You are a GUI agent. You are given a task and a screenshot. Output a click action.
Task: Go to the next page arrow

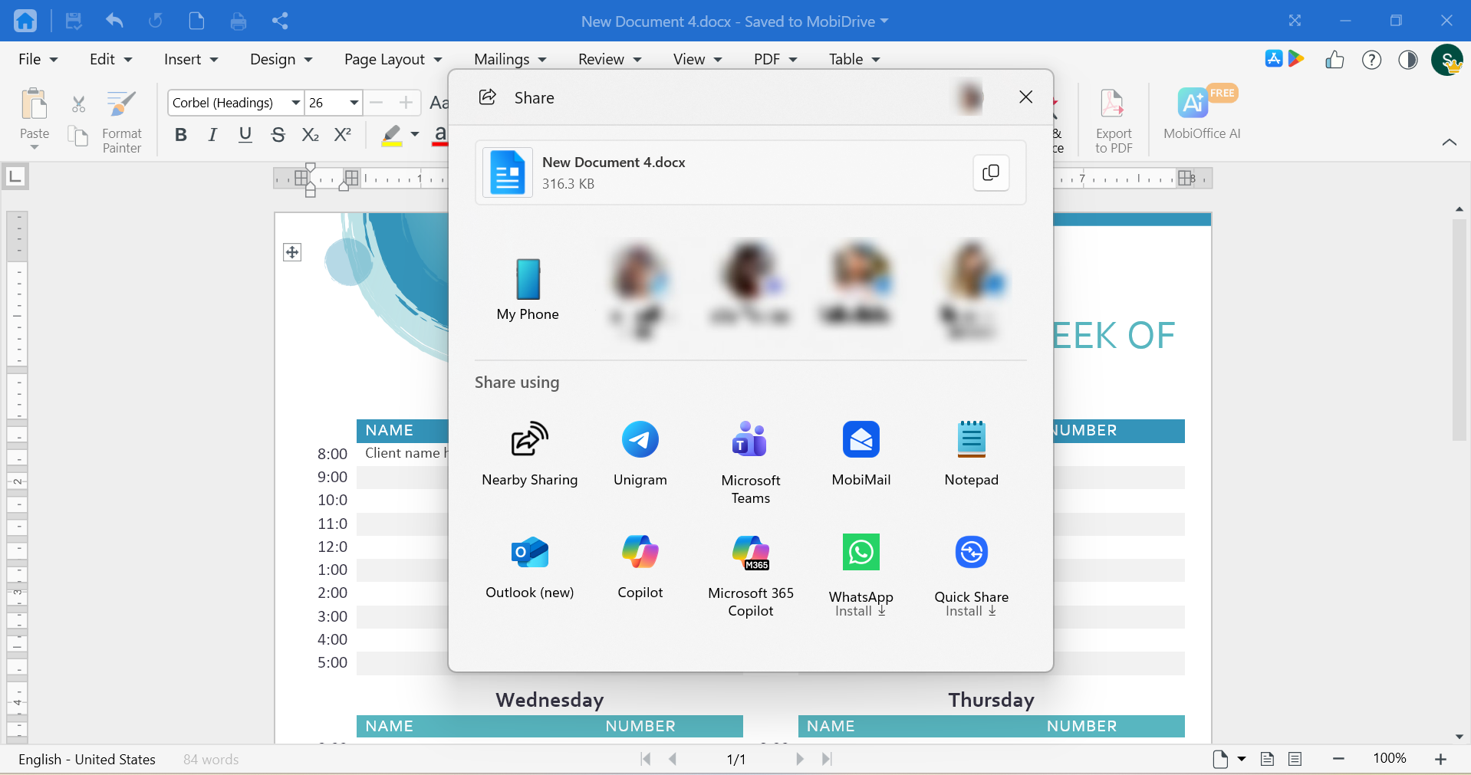point(800,759)
